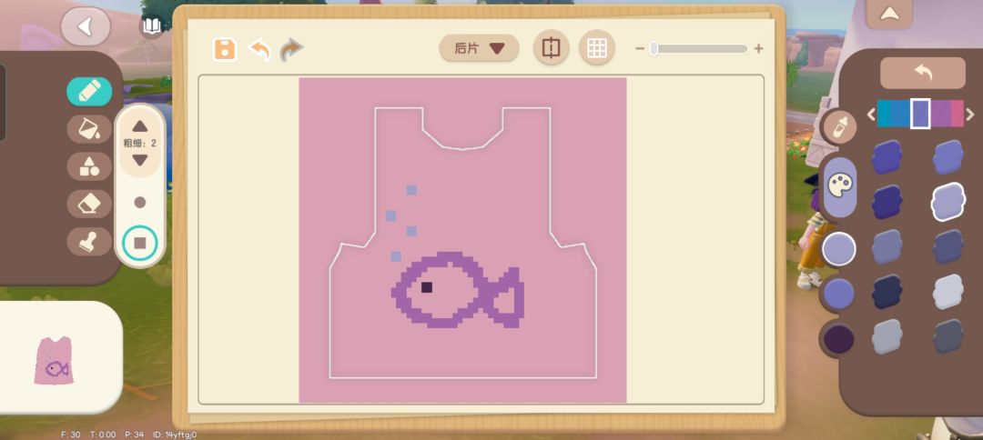Select the bottom-right dark slate swatch

(x=948, y=336)
